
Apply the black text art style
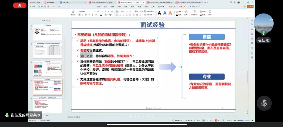click(159, 13)
